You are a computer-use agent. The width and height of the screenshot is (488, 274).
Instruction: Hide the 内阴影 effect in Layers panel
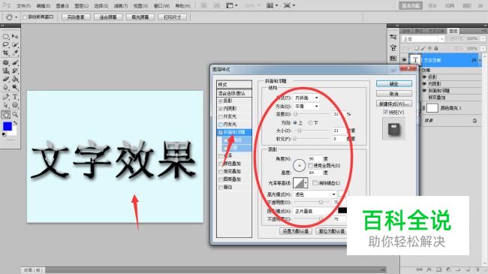click(424, 84)
